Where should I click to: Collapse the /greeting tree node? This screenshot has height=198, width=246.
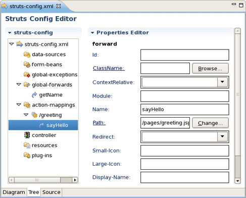click(26, 115)
